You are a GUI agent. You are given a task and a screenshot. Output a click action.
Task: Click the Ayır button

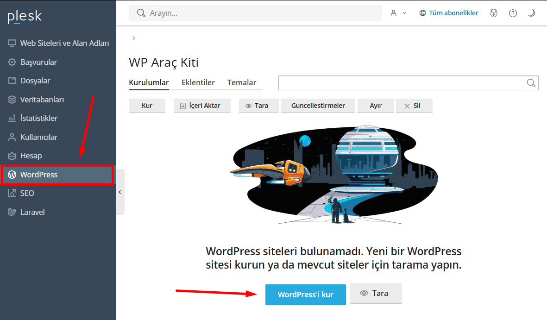click(376, 106)
